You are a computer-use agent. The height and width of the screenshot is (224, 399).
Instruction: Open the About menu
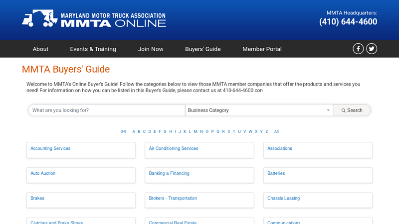(40, 49)
